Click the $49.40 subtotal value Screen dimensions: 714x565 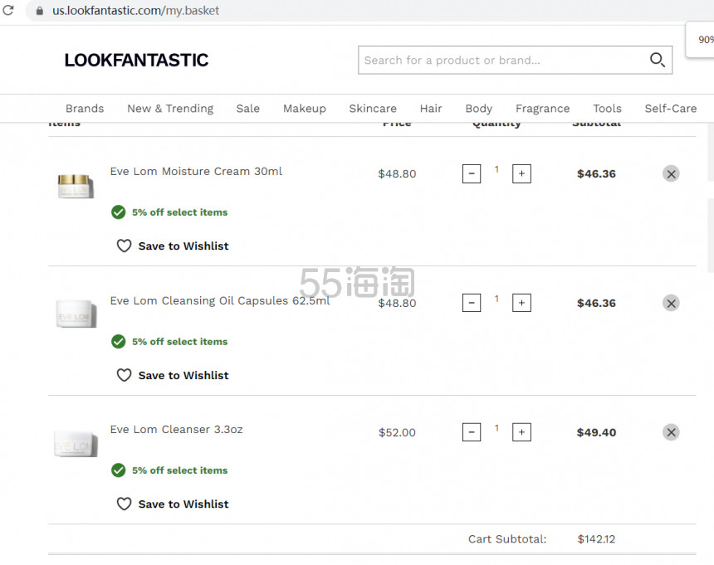[596, 432]
